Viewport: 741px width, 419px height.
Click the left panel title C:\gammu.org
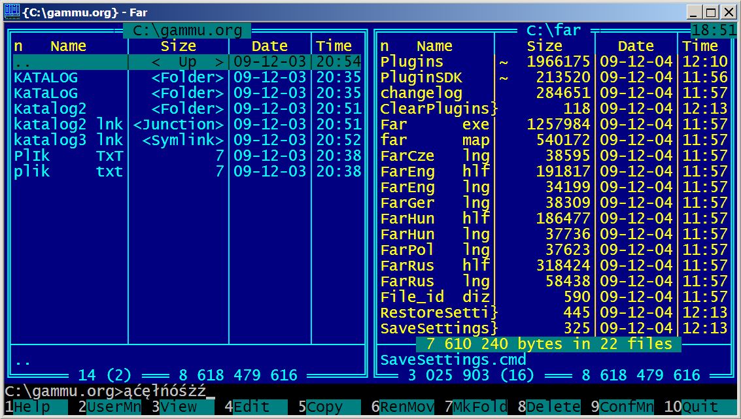187,31
